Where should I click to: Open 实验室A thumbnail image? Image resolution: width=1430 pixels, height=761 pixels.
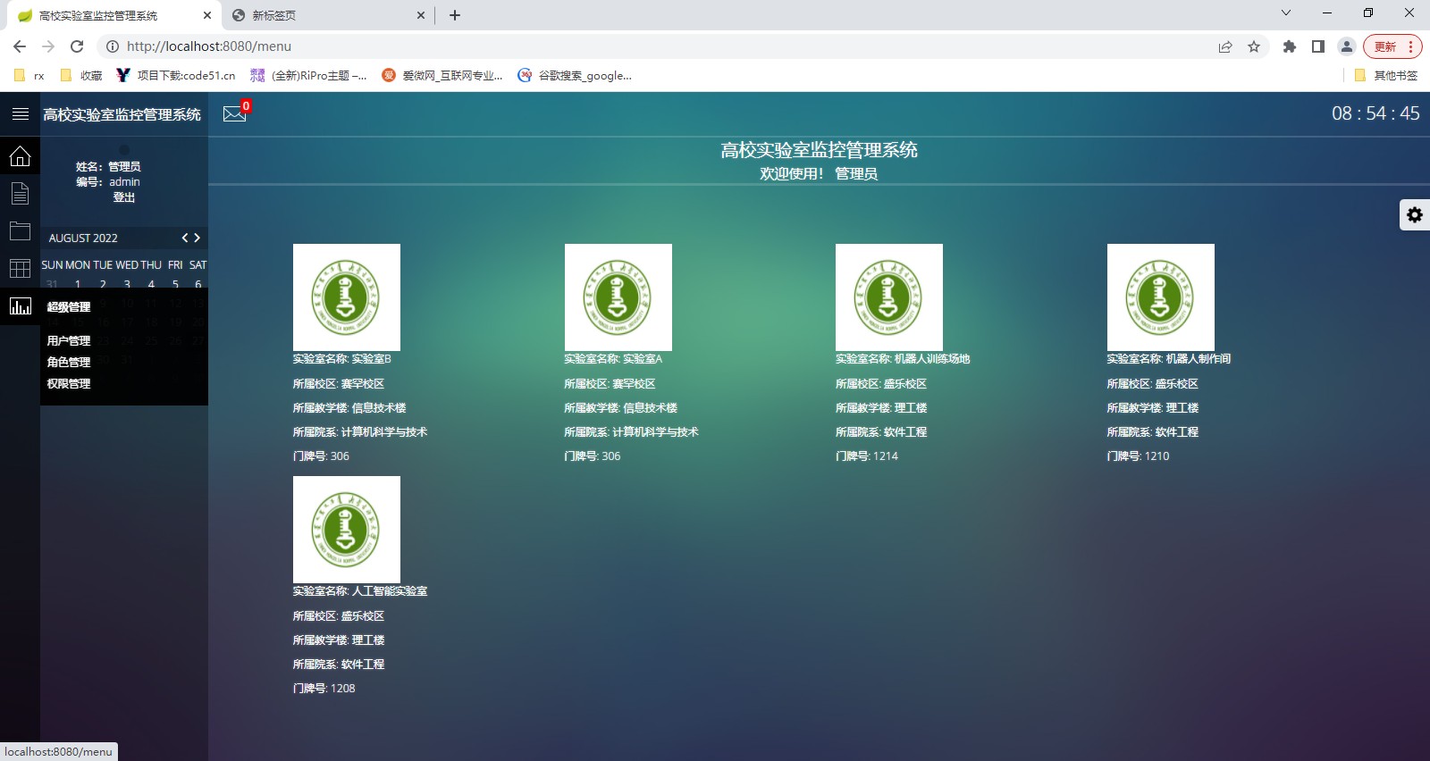point(618,297)
